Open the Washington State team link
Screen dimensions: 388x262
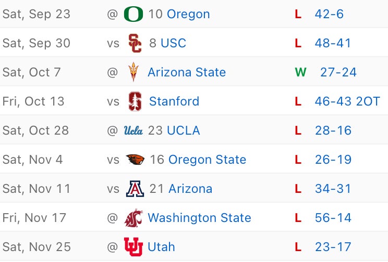pos(199,218)
